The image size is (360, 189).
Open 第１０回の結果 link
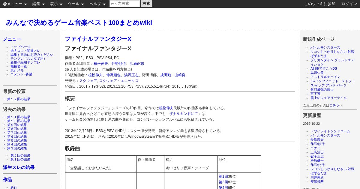19,121
